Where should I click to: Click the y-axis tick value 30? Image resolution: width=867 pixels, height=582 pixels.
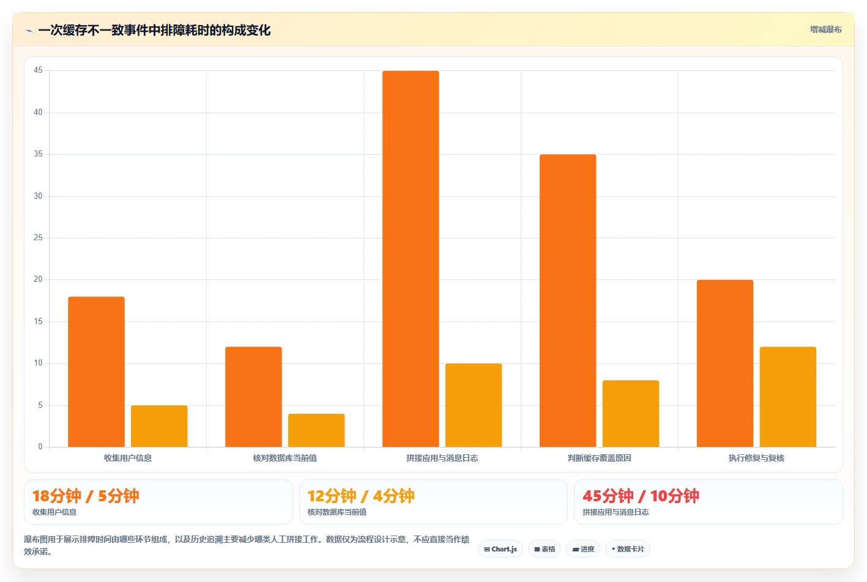pos(39,196)
